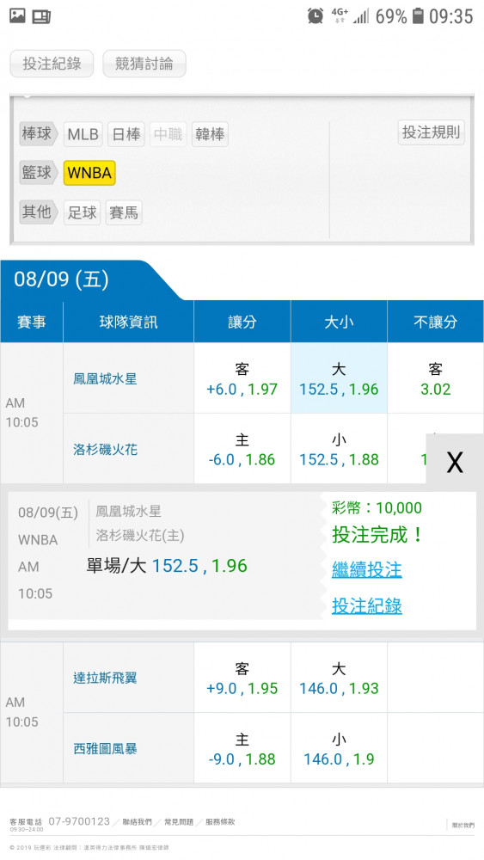Select the MLB league tab

(x=83, y=134)
